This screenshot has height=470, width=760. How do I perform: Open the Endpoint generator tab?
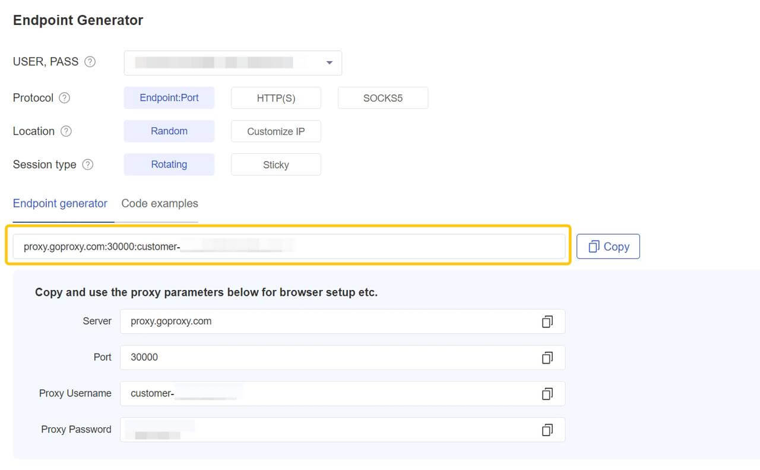[x=60, y=204]
